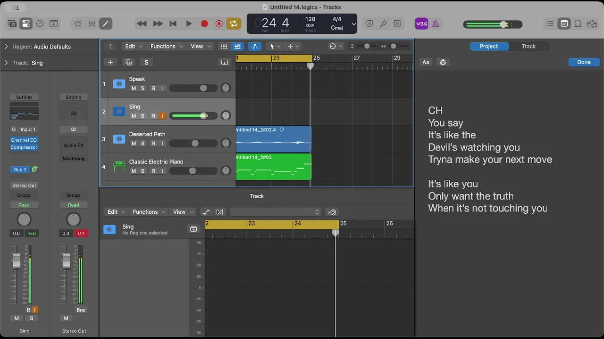Click the Classic Electric Piano track icon
Image resolution: width=604 pixels, height=339 pixels.
pyautogui.click(x=119, y=166)
